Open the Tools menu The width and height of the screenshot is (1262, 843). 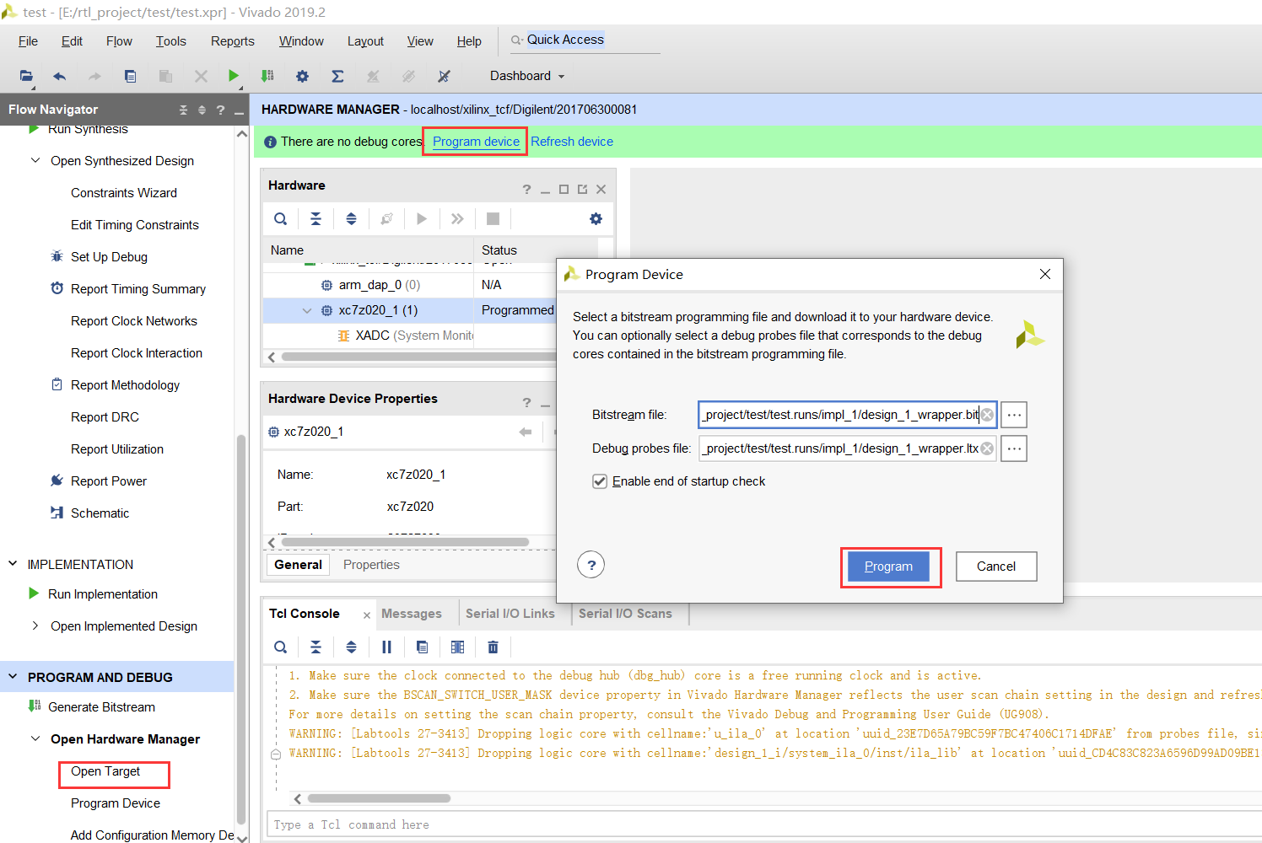170,41
